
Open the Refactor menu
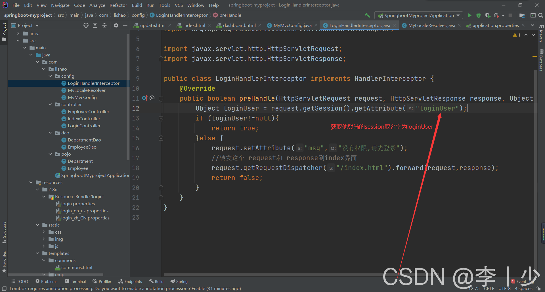tap(118, 5)
